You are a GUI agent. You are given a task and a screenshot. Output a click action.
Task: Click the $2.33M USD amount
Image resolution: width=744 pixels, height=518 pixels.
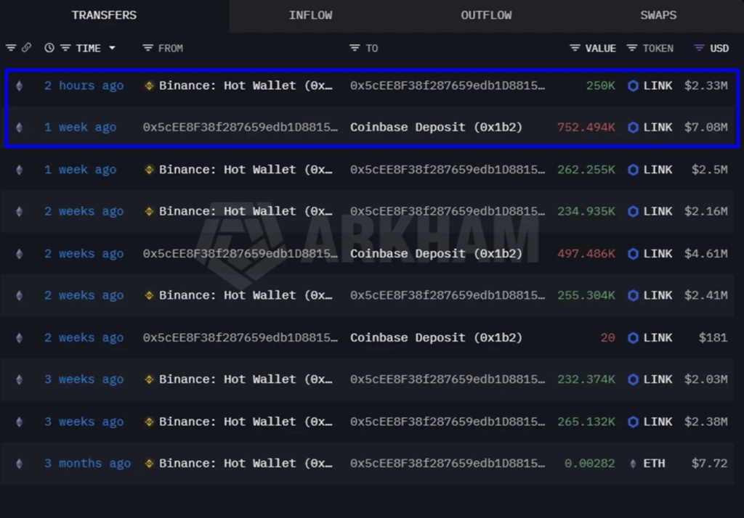705,86
